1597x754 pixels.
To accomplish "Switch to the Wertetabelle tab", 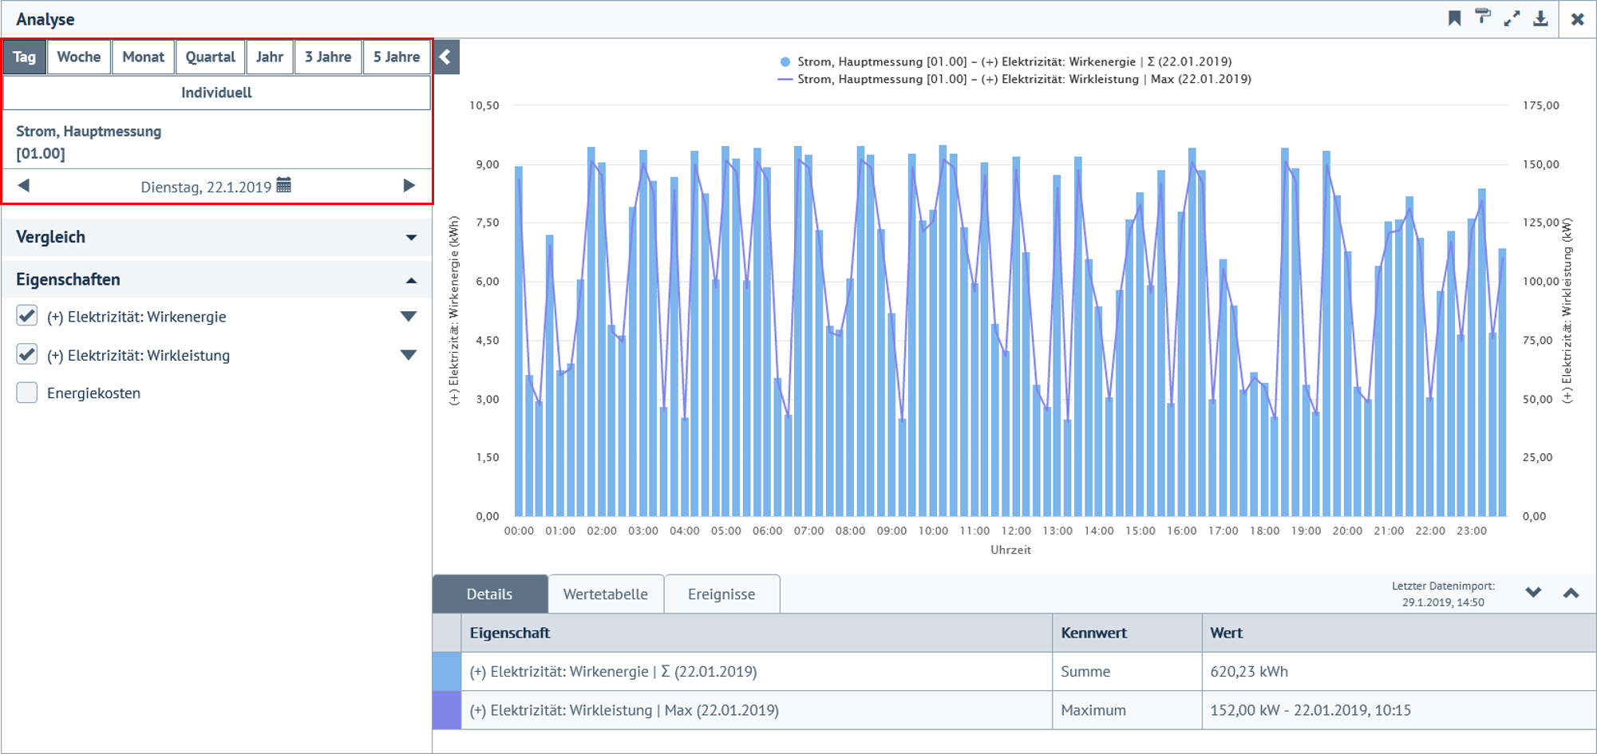I will tap(605, 594).
